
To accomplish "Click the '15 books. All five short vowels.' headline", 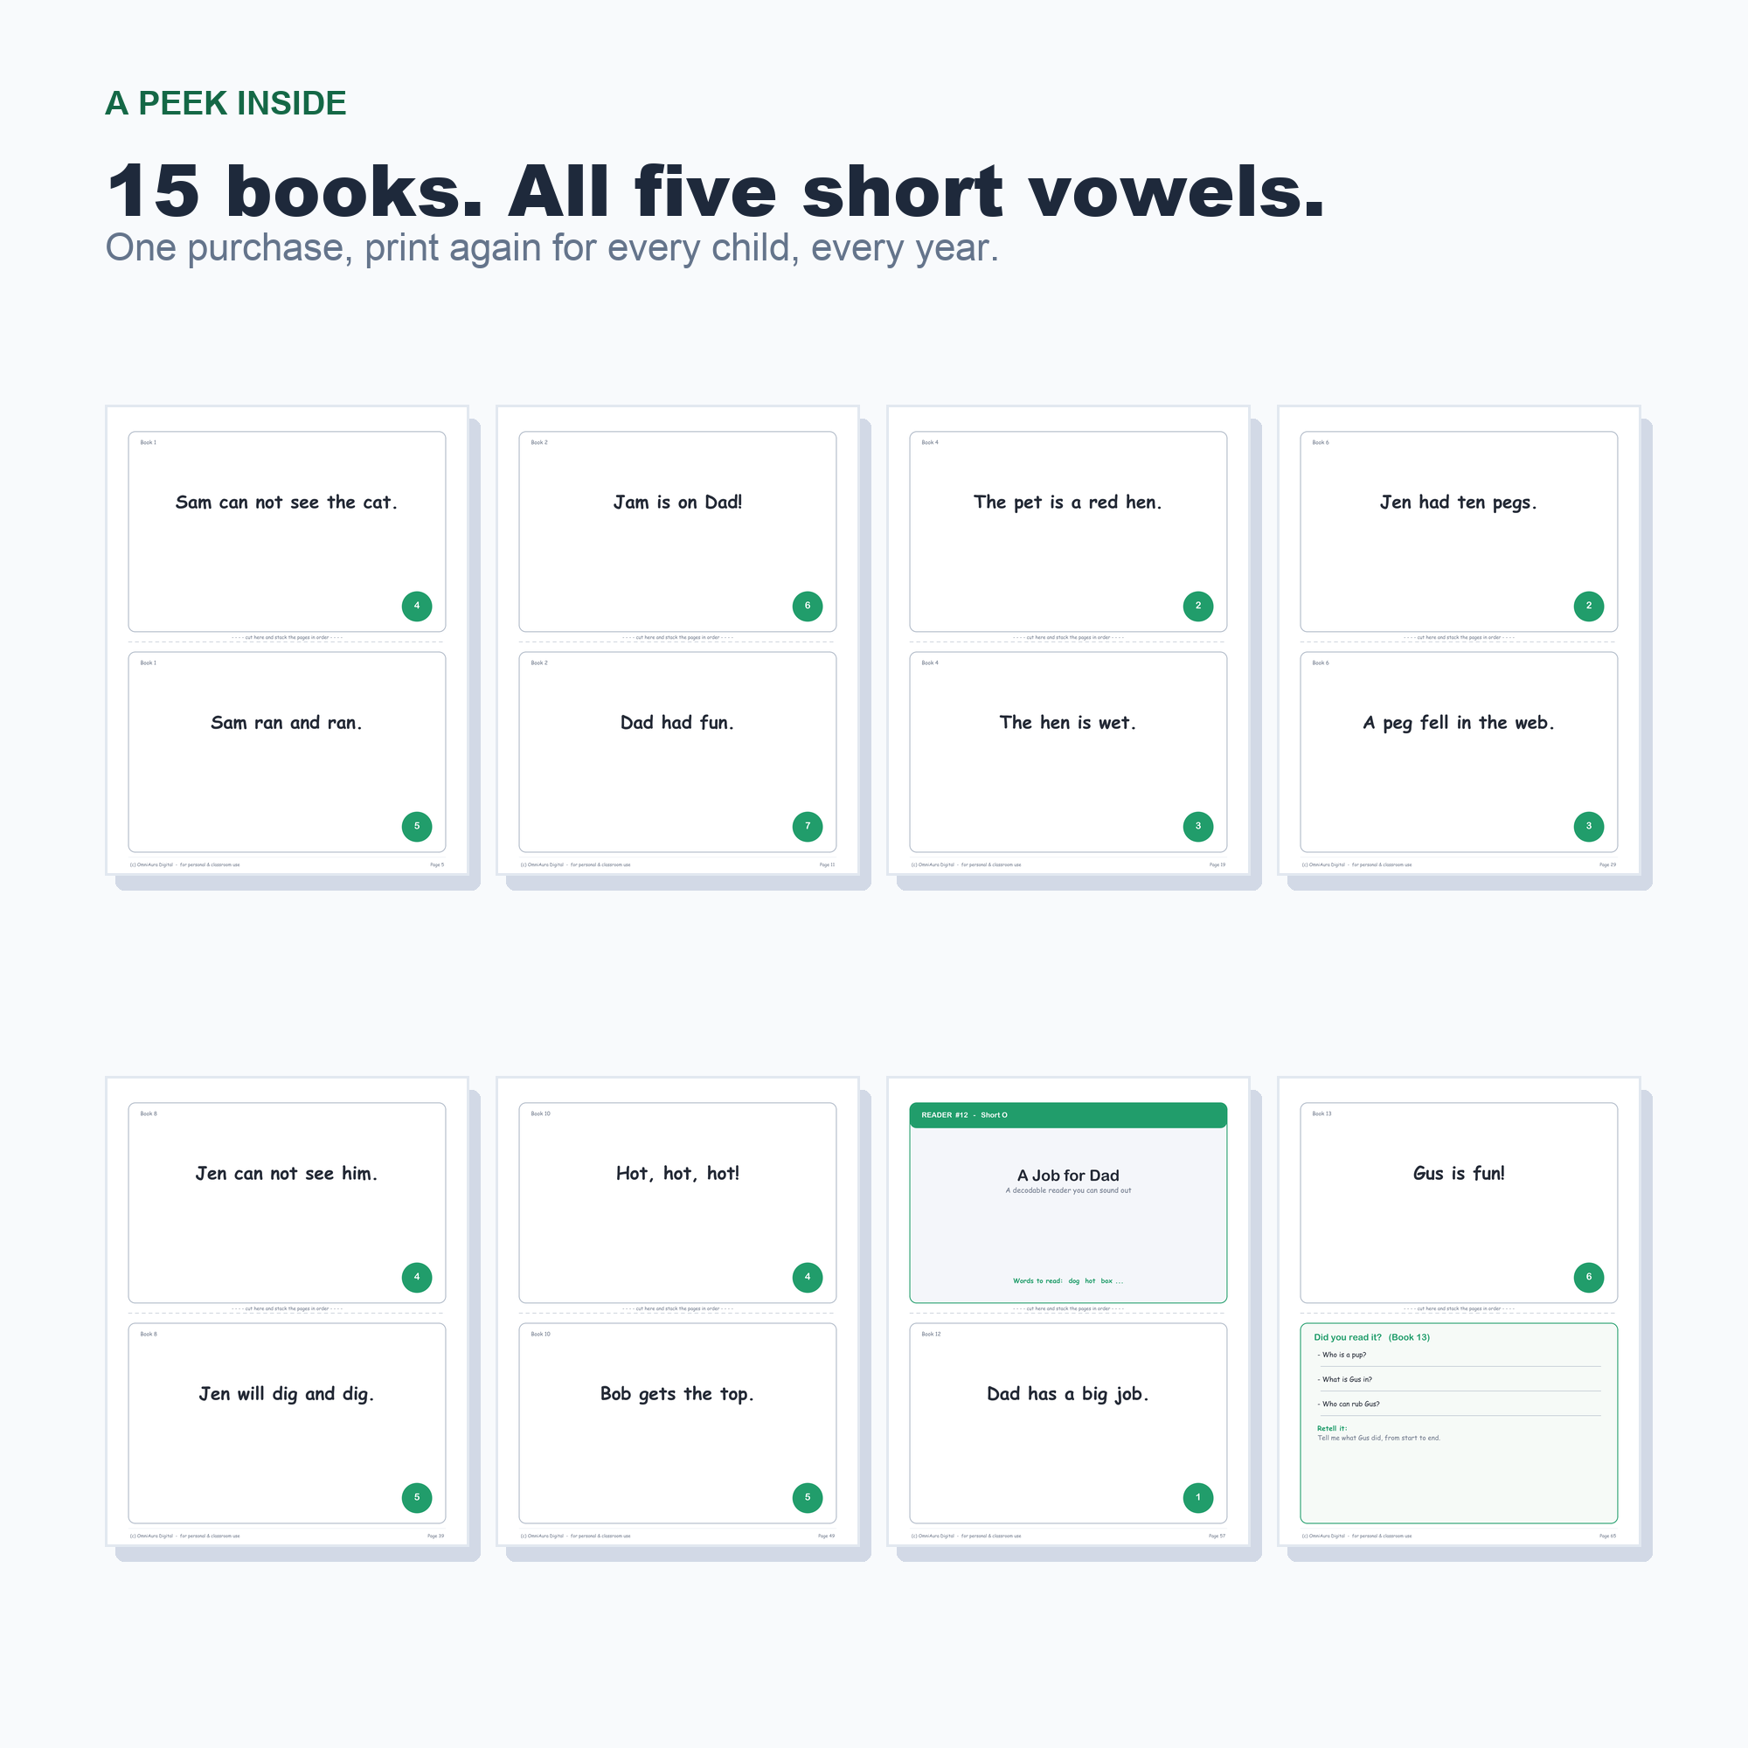I will tap(716, 191).
